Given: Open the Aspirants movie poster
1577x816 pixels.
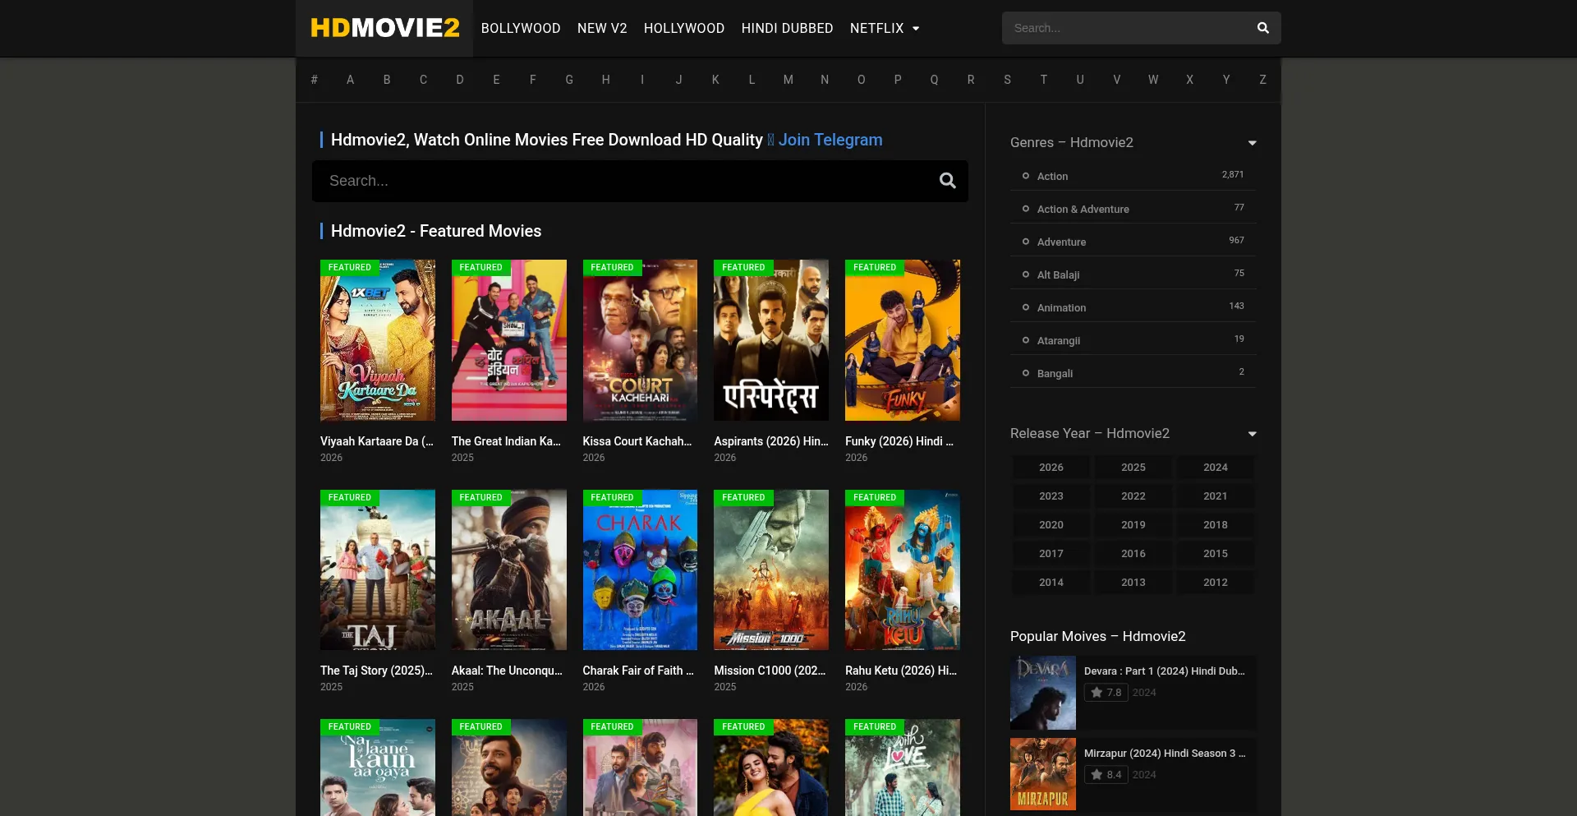Looking at the screenshot, I should 771,340.
